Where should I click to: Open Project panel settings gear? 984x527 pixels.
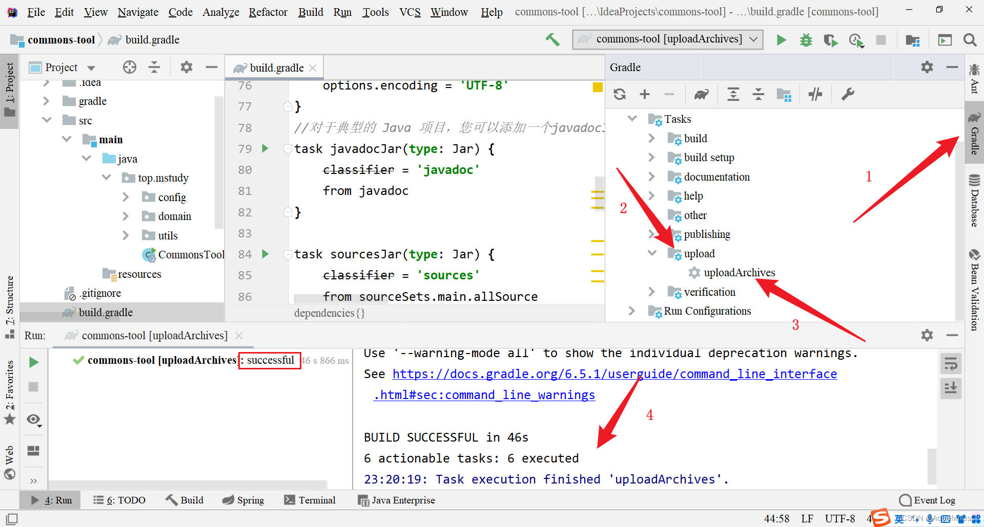[x=187, y=67]
